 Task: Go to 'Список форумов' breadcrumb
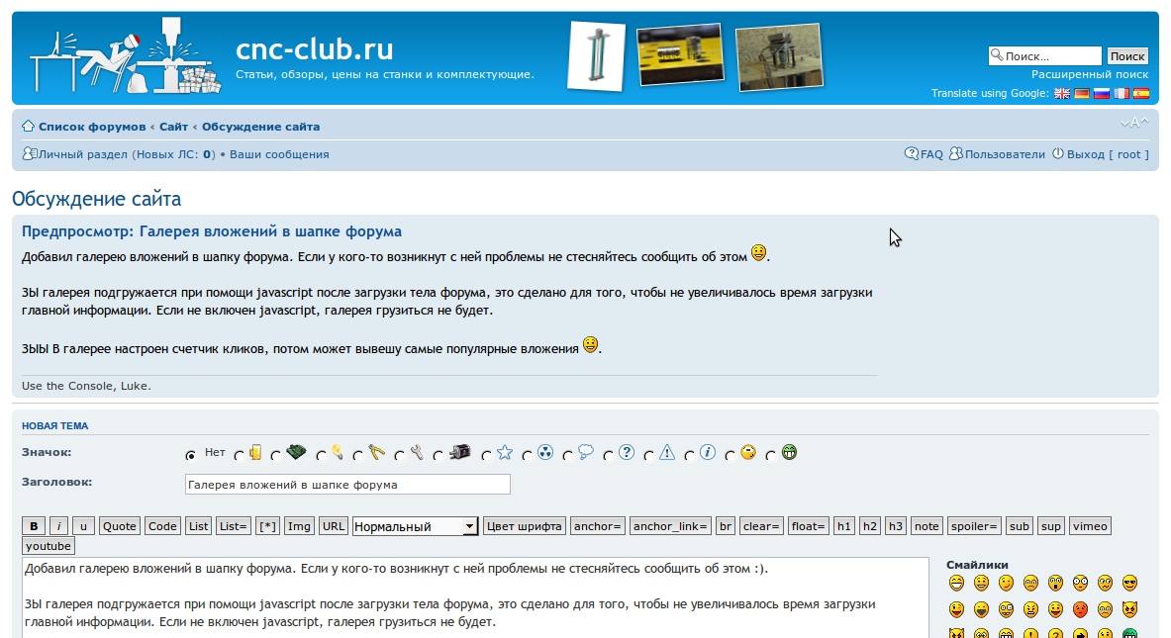pos(92,126)
